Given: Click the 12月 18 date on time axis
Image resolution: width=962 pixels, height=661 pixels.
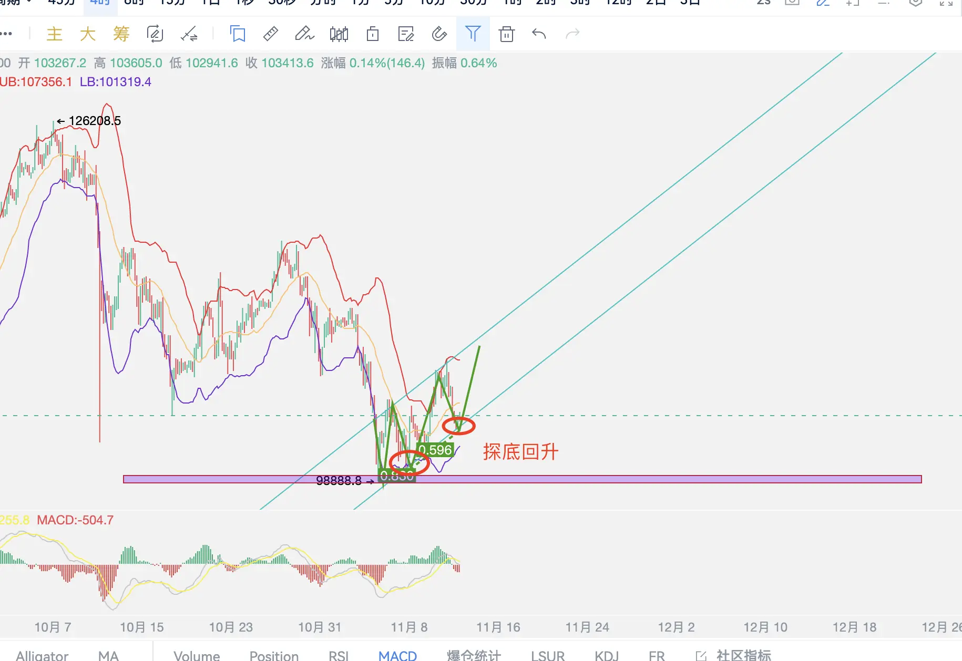Looking at the screenshot, I should coord(854,627).
